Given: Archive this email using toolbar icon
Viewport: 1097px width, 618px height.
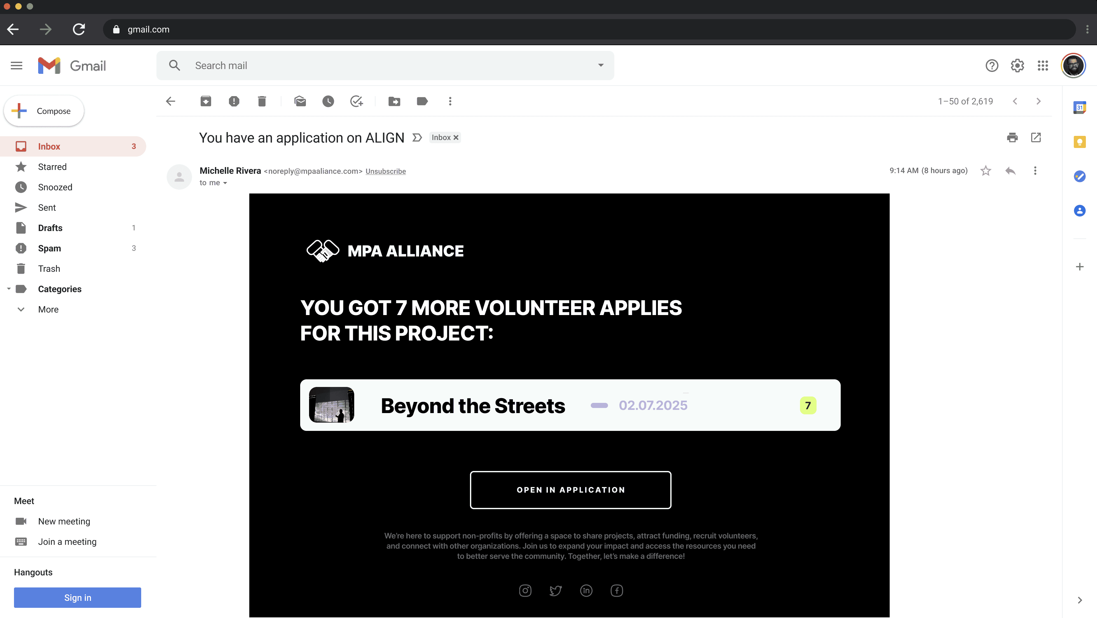Looking at the screenshot, I should tap(206, 102).
